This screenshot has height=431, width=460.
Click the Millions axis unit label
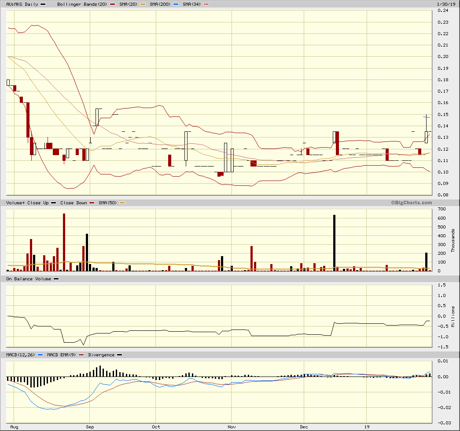coord(453,316)
